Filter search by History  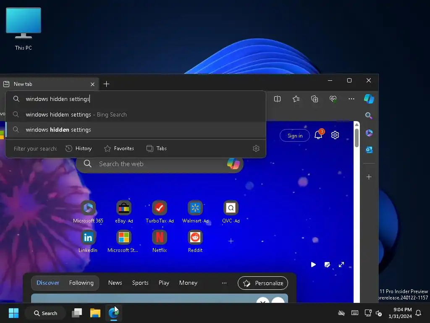click(x=79, y=148)
